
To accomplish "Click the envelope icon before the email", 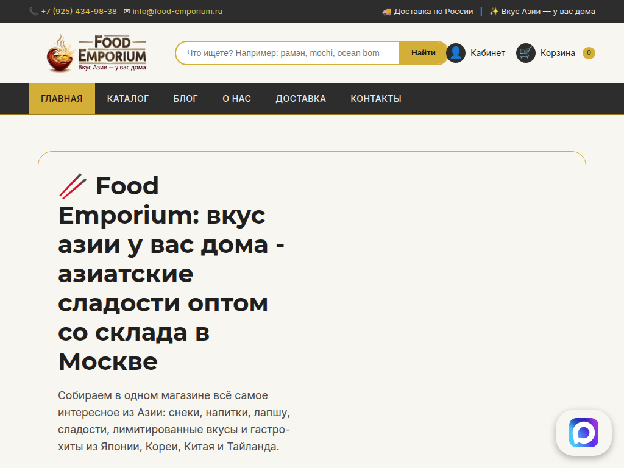I will [x=127, y=12].
